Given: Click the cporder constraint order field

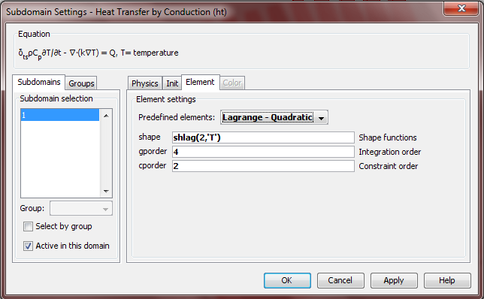Looking at the screenshot, I should (x=263, y=166).
